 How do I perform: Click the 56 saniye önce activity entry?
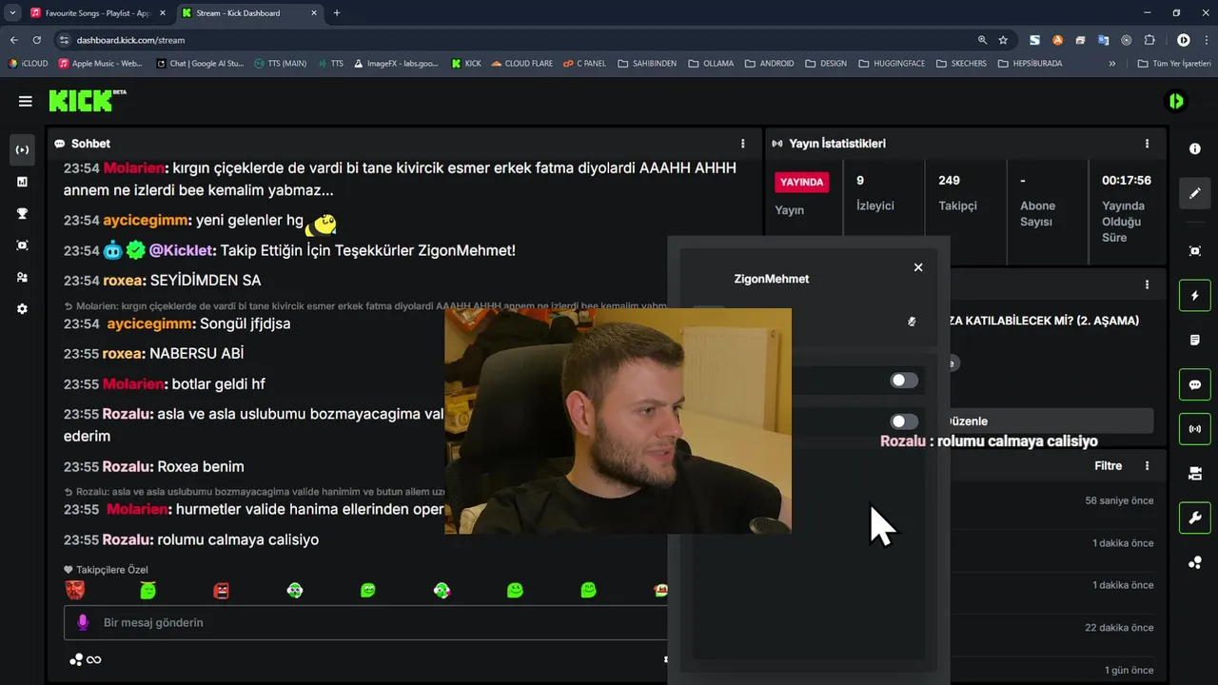tap(1119, 500)
